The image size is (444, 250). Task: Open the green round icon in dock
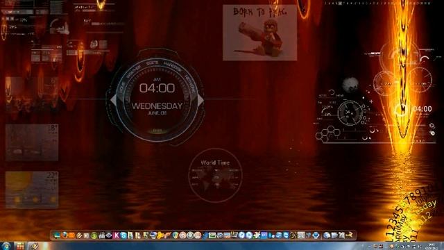click(x=94, y=235)
